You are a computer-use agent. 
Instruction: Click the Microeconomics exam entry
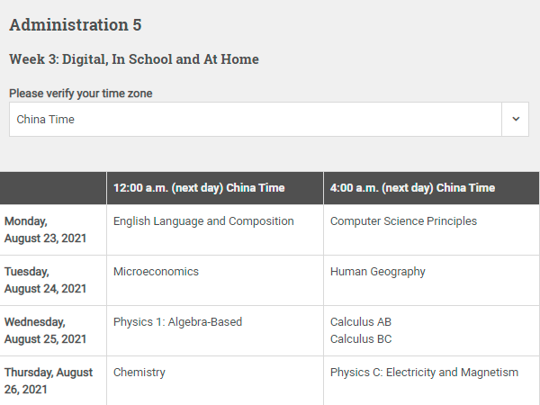156,272
